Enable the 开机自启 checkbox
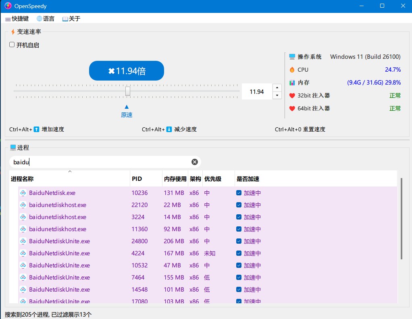This screenshot has width=412, height=319. (x=12, y=45)
